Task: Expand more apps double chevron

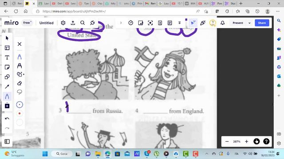Action: pyautogui.click(x=179, y=23)
